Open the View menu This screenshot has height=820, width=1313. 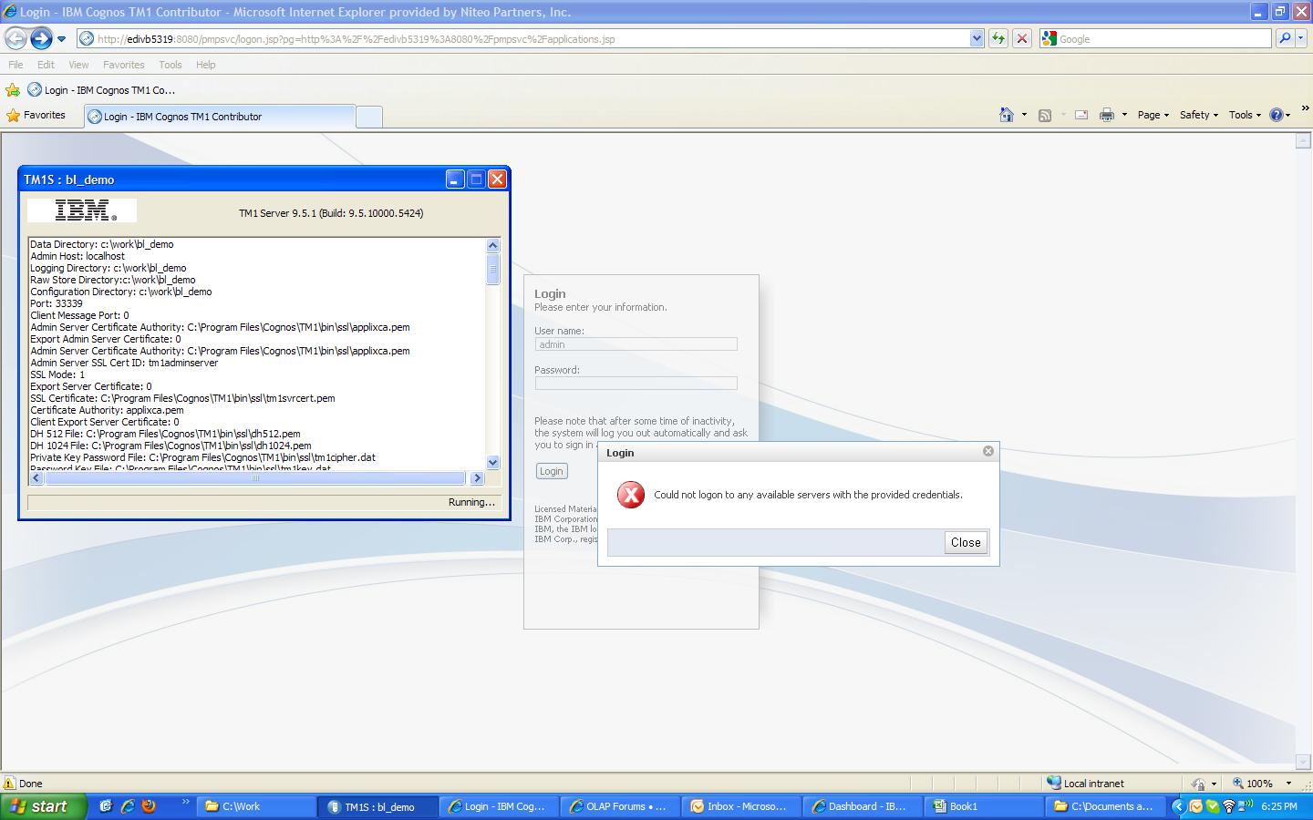[x=78, y=65]
